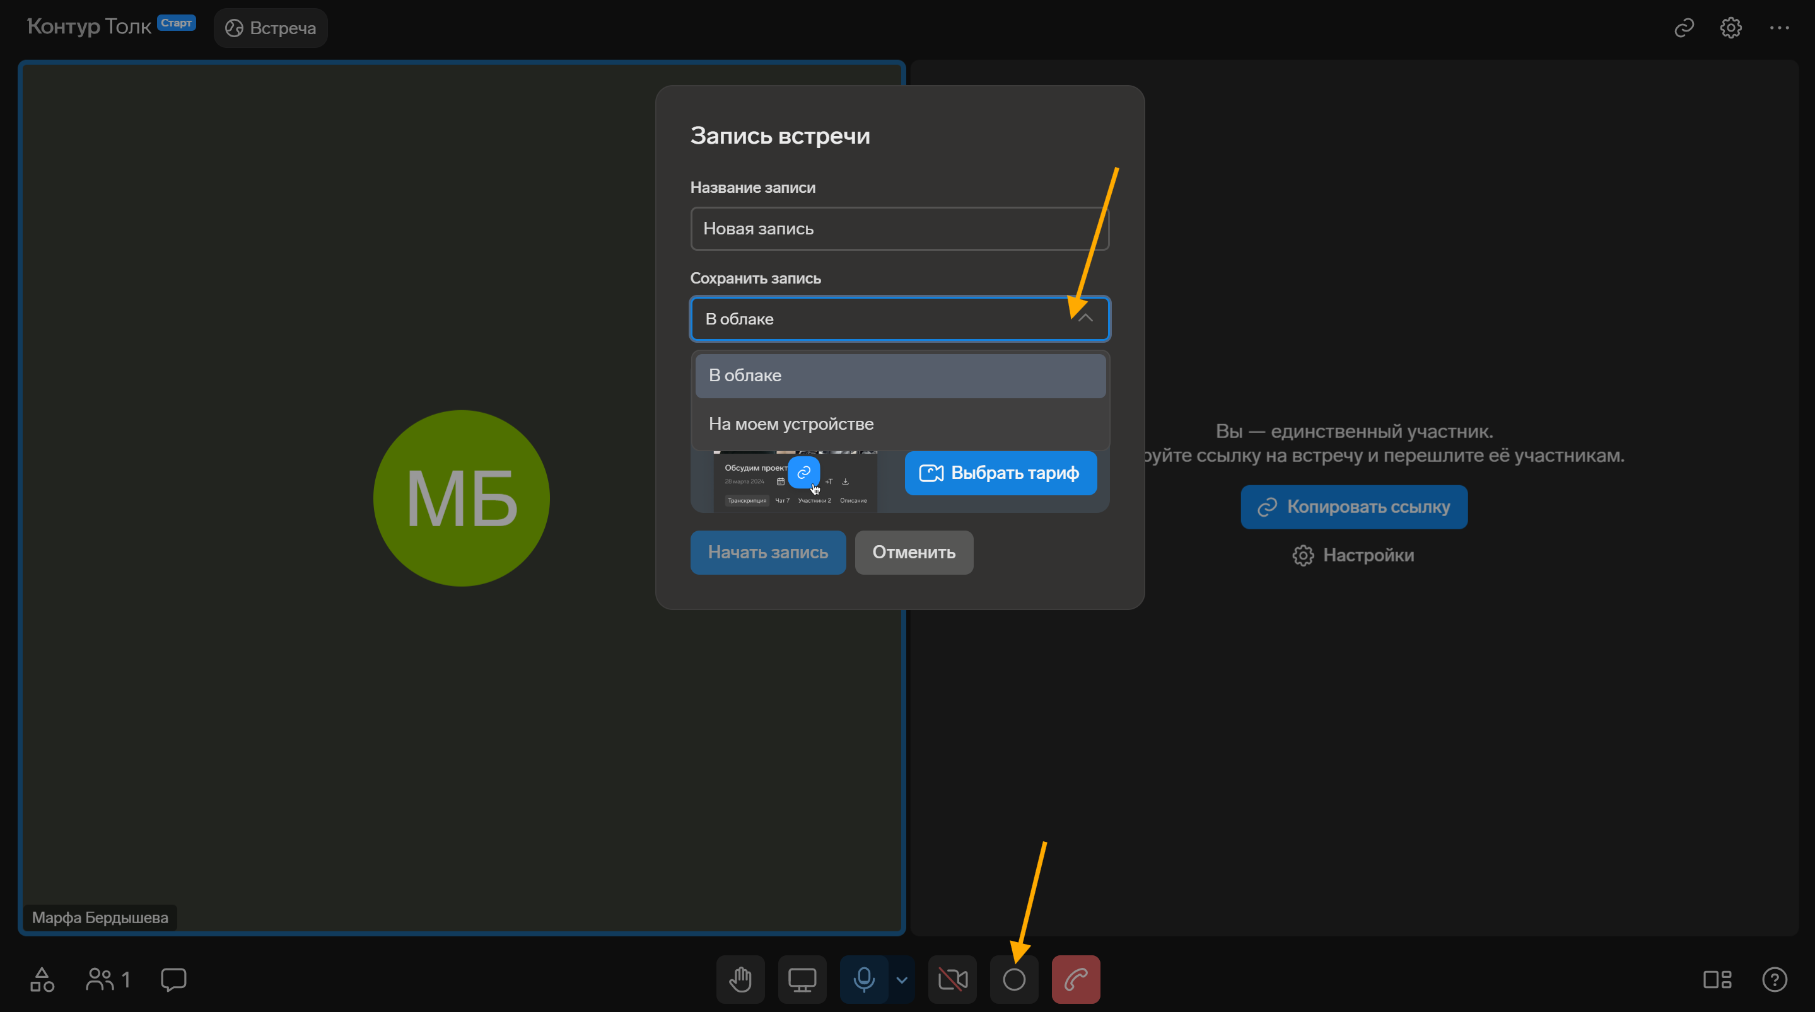Turn on the camera
The height and width of the screenshot is (1012, 1815).
pyautogui.click(x=953, y=979)
